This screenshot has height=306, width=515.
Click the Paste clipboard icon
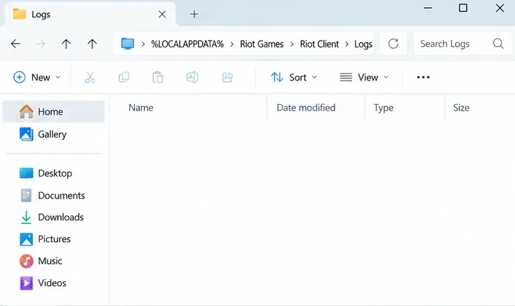(x=158, y=77)
